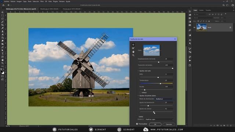Toggle visibility eye of the Fondo layer

(194, 27)
